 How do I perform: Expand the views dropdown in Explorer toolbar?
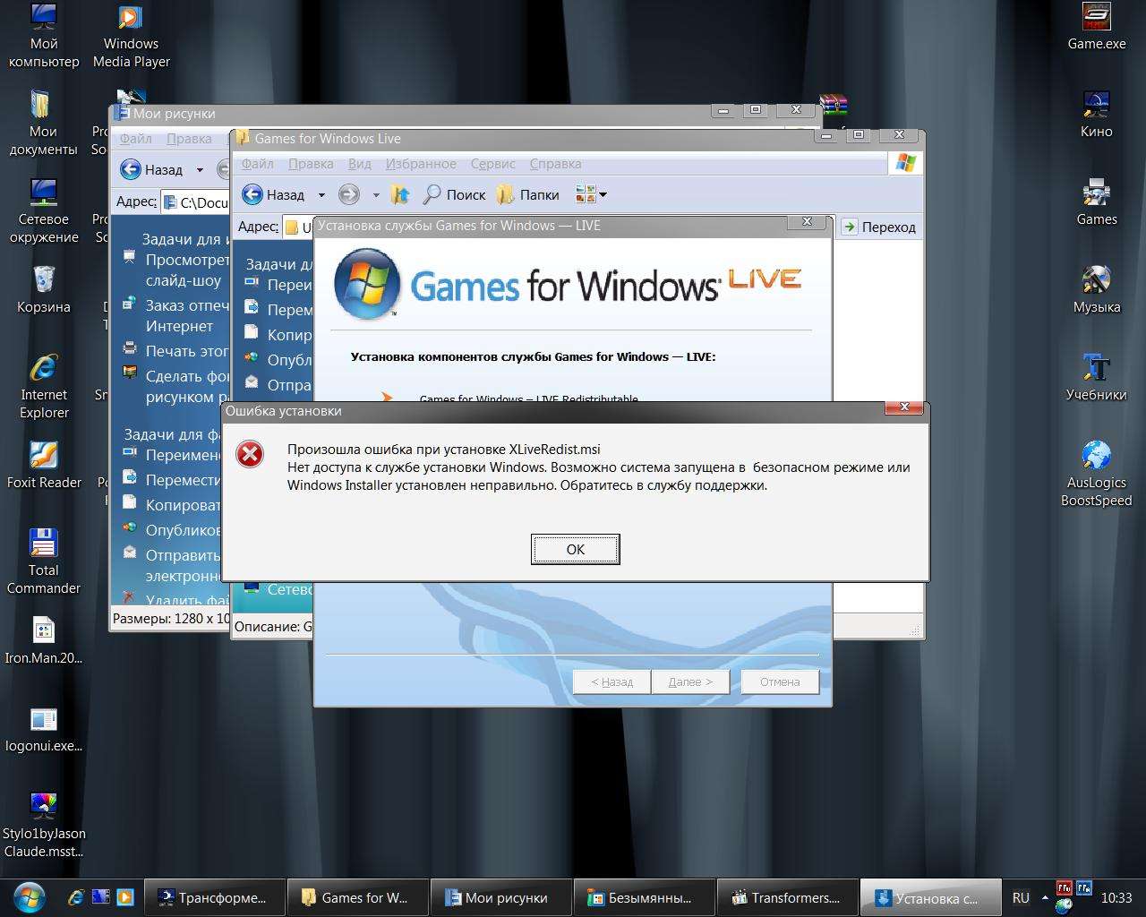point(603,194)
